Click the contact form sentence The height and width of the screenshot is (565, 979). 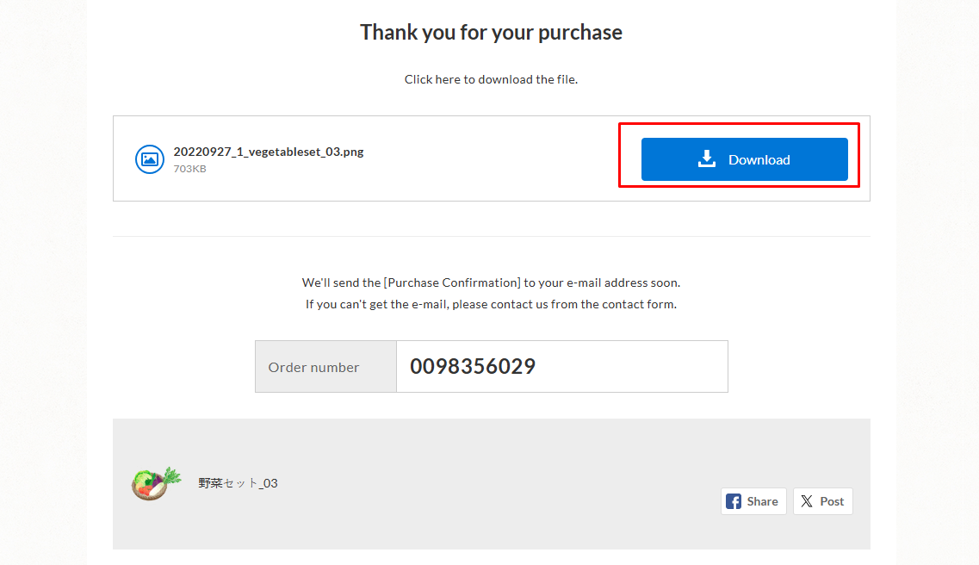(x=491, y=304)
